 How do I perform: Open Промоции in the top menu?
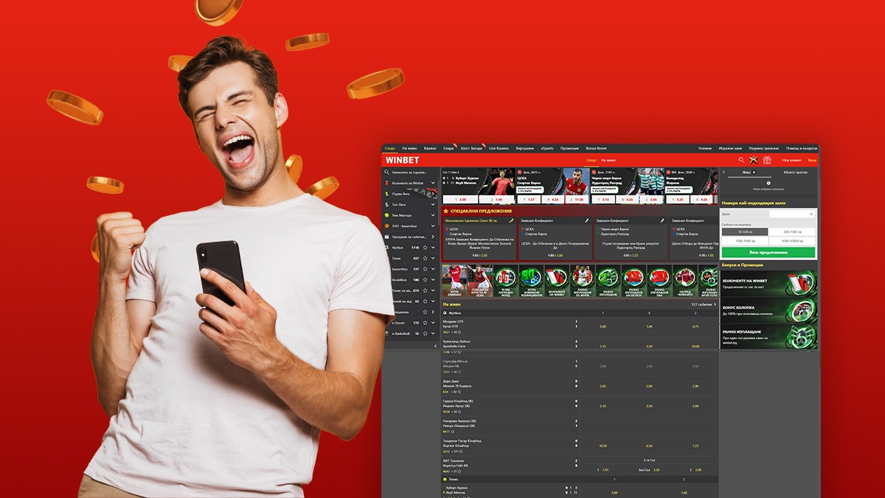570,148
